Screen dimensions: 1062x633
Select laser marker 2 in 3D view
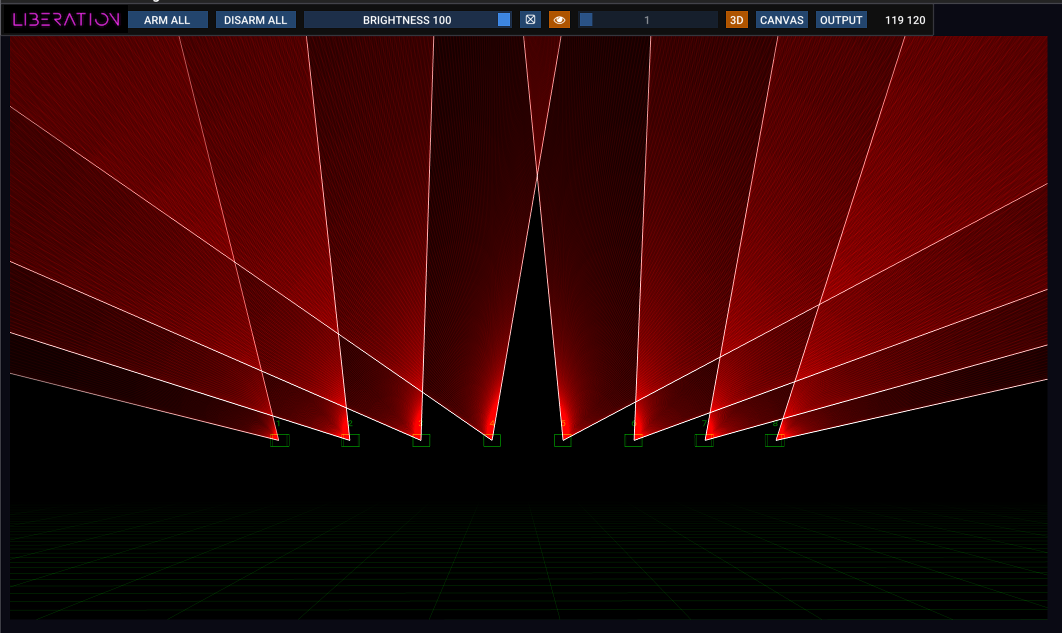click(x=350, y=440)
